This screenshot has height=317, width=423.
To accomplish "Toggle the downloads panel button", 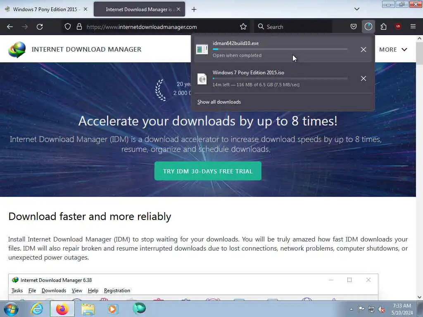I will [x=368, y=26].
